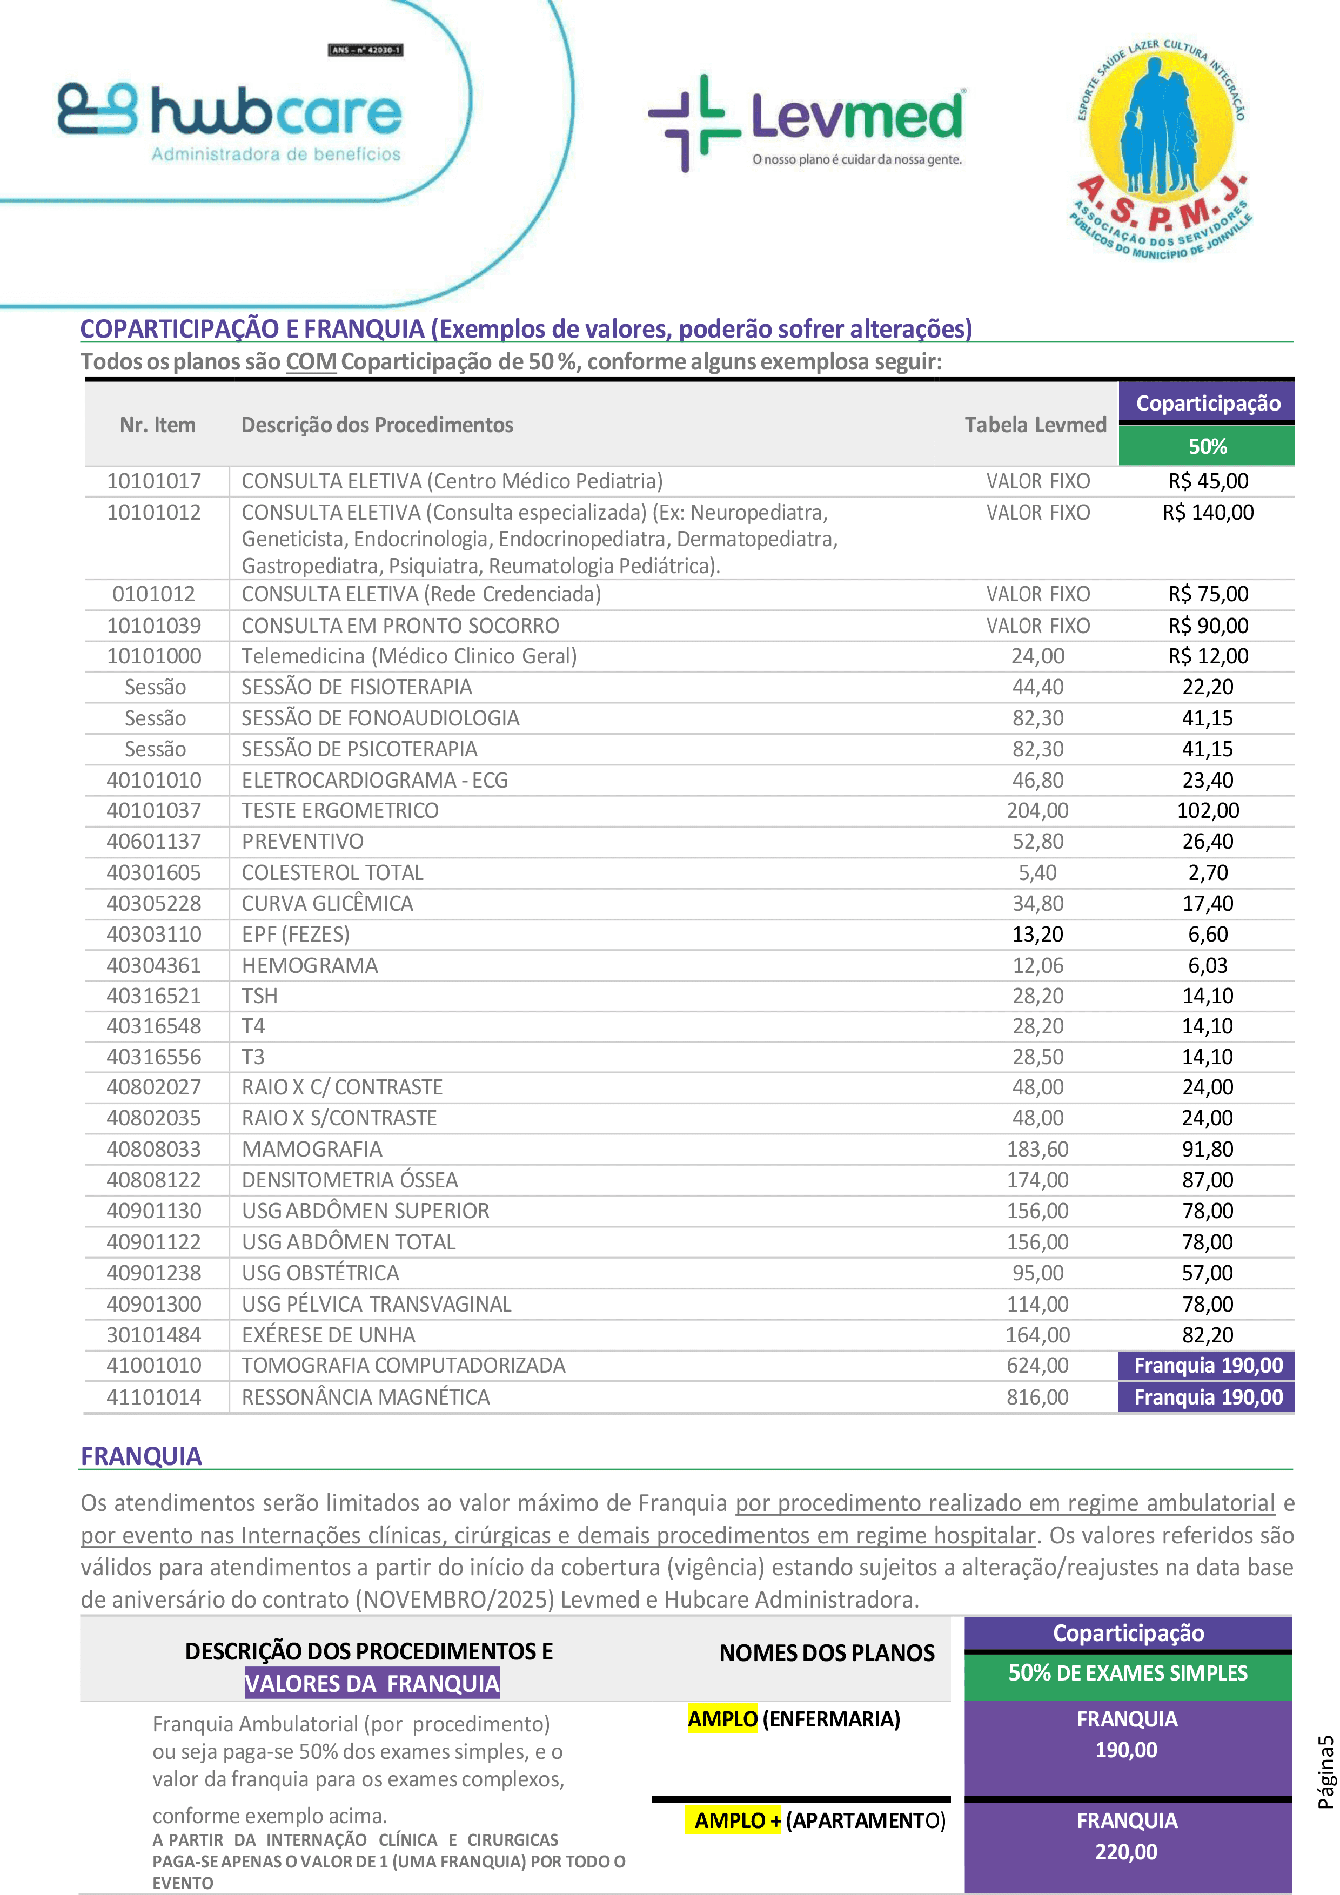Click the 57,00 coparticipation value
The height and width of the screenshot is (1895, 1340).
point(1208,1273)
